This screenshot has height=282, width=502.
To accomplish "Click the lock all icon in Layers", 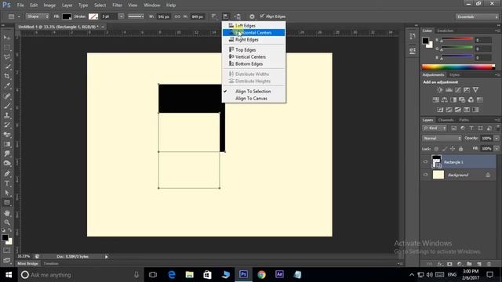I will tap(460, 149).
